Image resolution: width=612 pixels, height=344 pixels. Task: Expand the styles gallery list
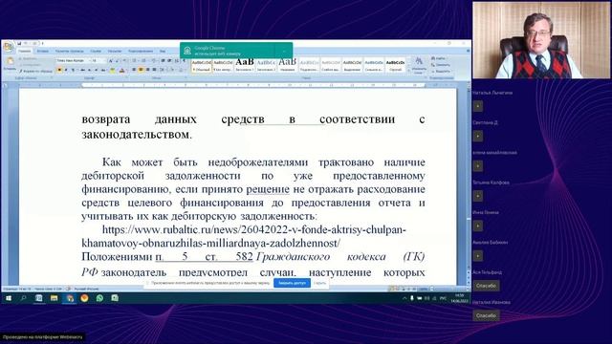[408, 71]
